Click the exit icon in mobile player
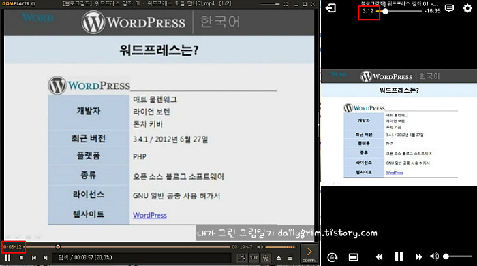The height and width of the screenshot is (266, 477). [330, 8]
